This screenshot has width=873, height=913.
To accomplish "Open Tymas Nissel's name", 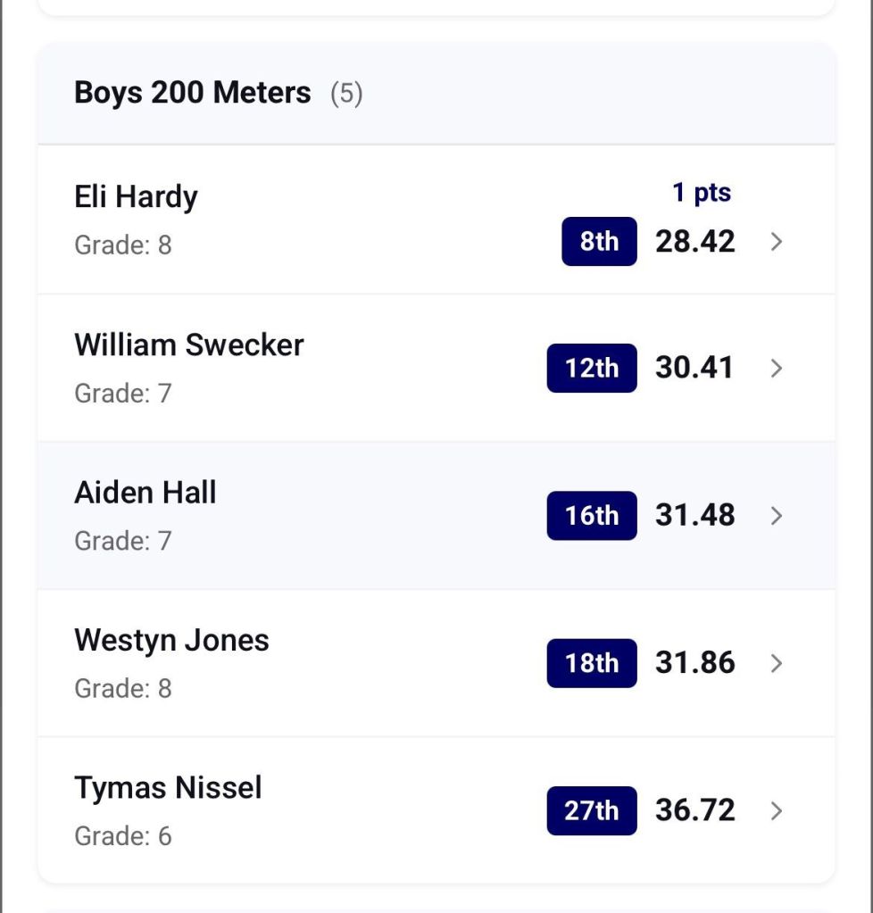I will (168, 787).
